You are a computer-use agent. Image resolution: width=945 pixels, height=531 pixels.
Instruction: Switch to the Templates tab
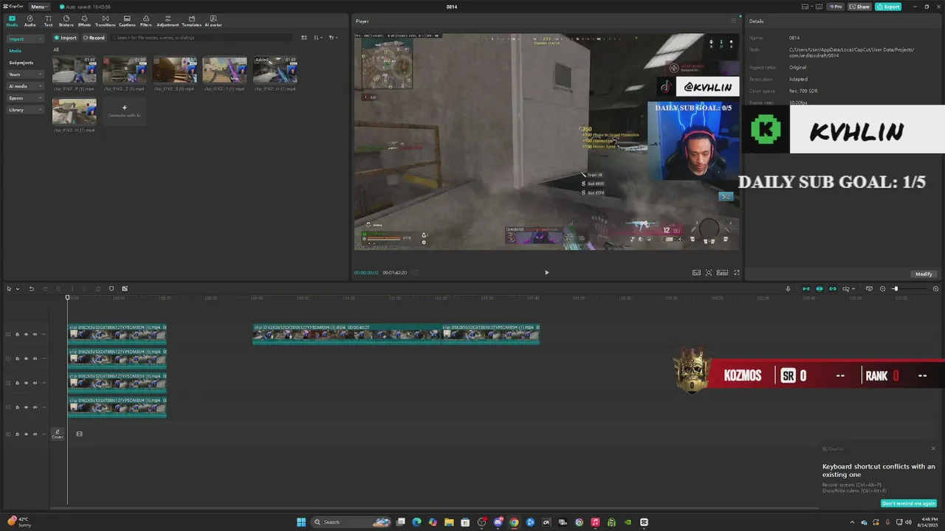coord(192,21)
